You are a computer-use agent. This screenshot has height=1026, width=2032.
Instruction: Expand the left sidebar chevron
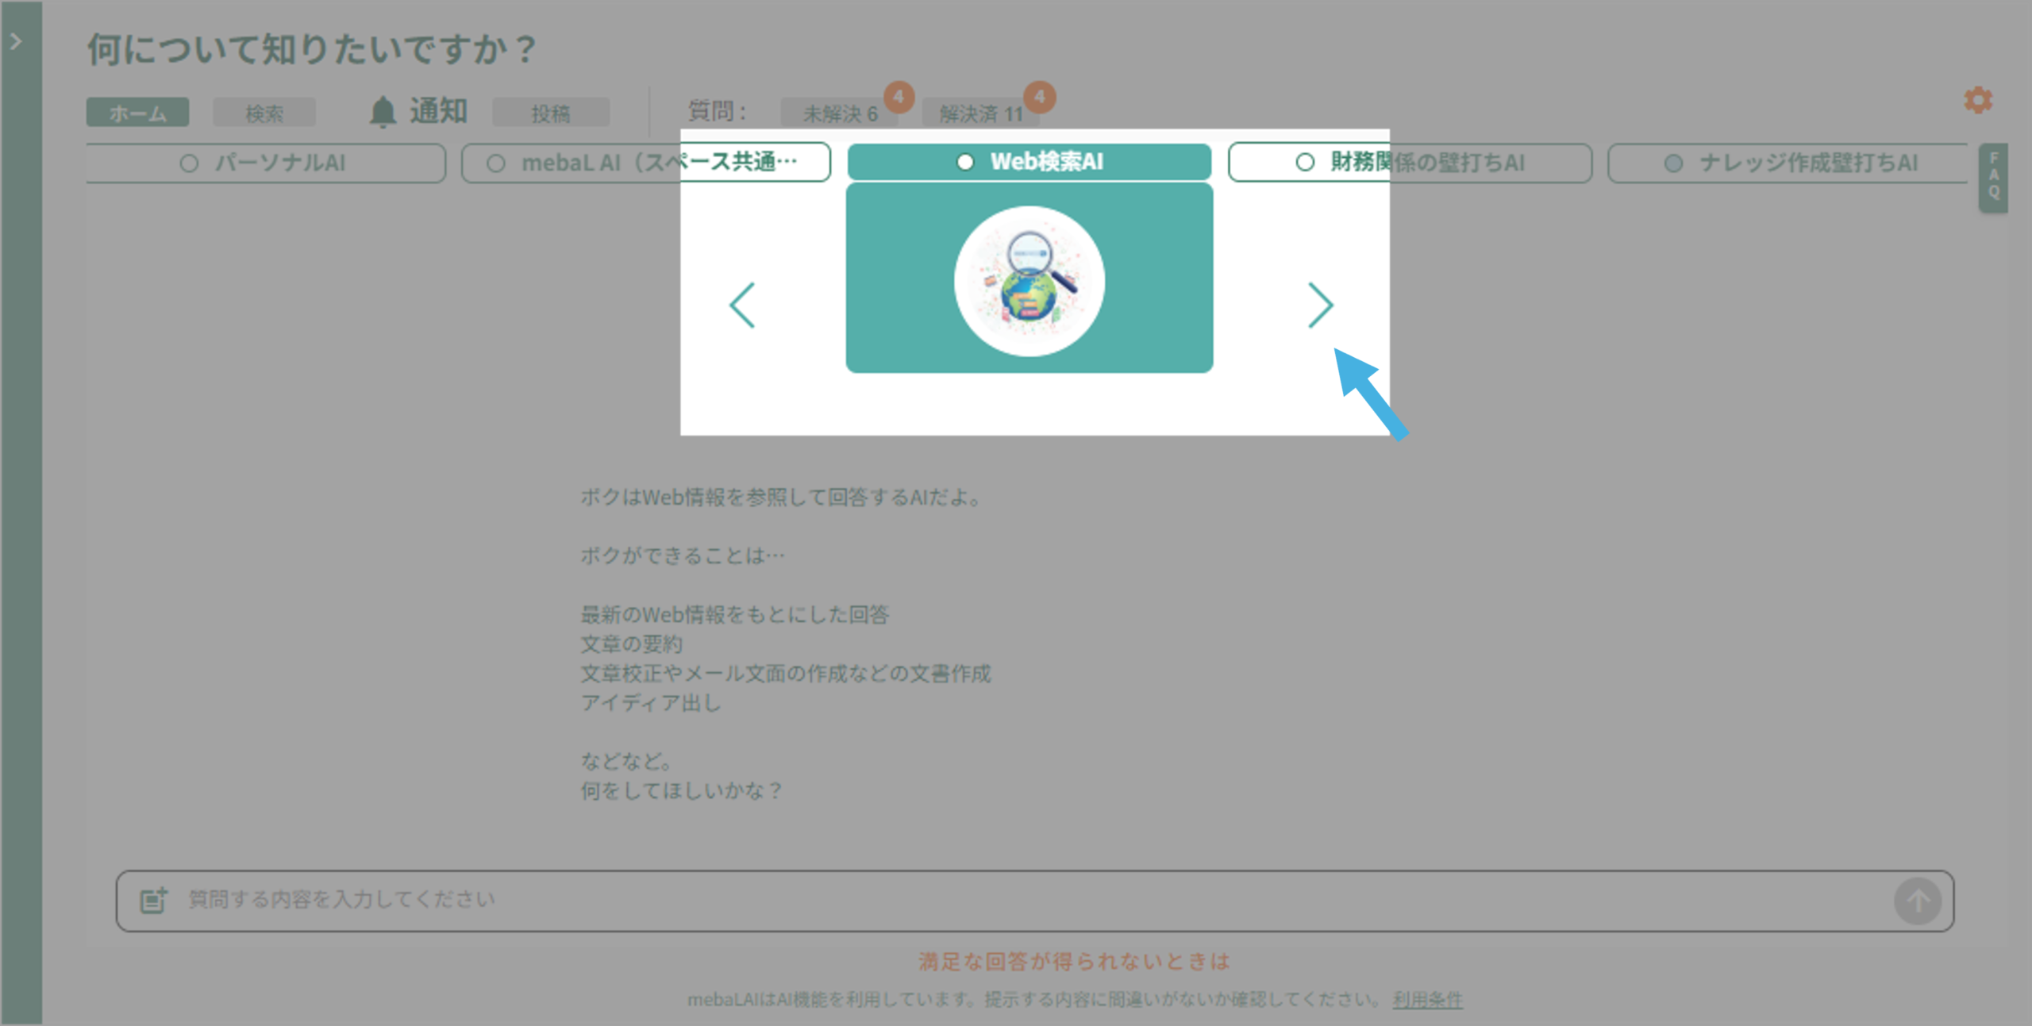point(16,41)
